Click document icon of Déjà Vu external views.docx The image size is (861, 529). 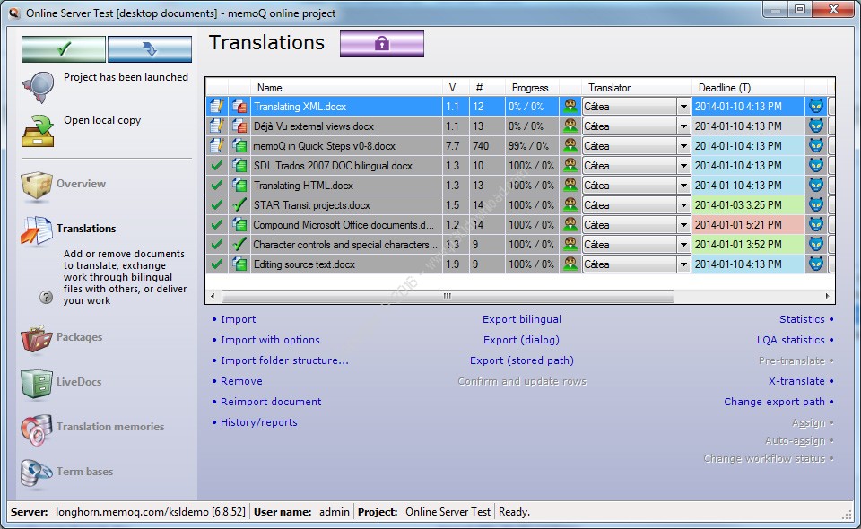(x=239, y=126)
